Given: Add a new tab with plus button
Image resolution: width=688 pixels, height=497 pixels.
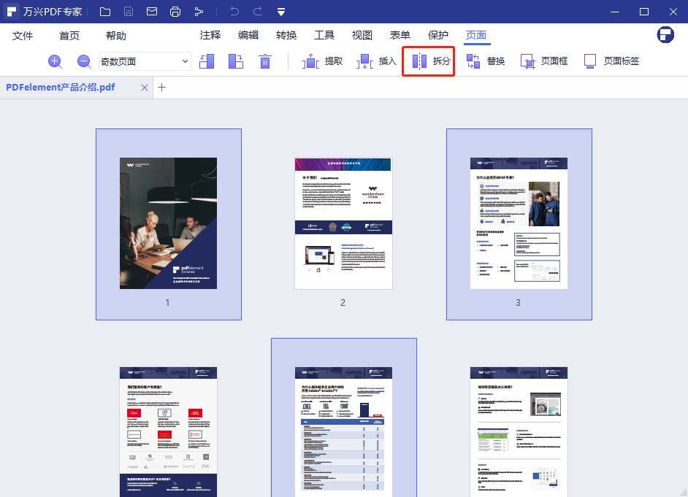Looking at the screenshot, I should click(162, 88).
